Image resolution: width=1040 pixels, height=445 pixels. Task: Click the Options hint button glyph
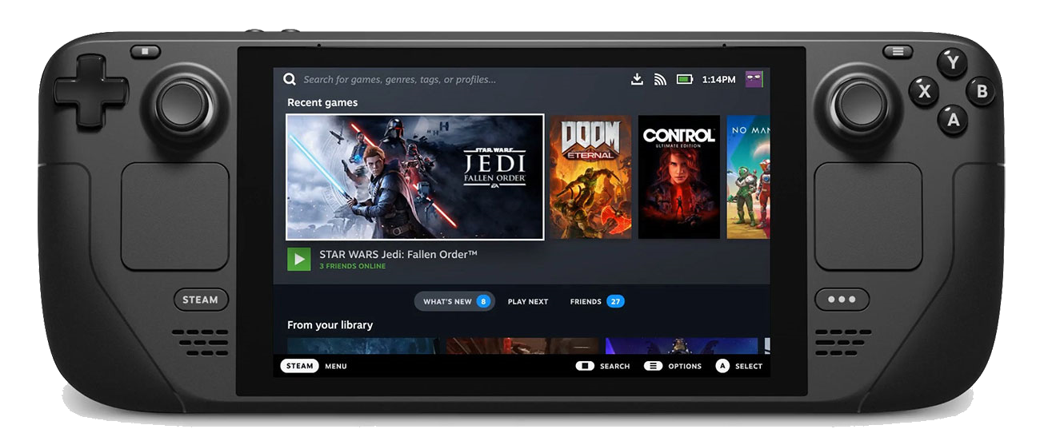pos(653,366)
